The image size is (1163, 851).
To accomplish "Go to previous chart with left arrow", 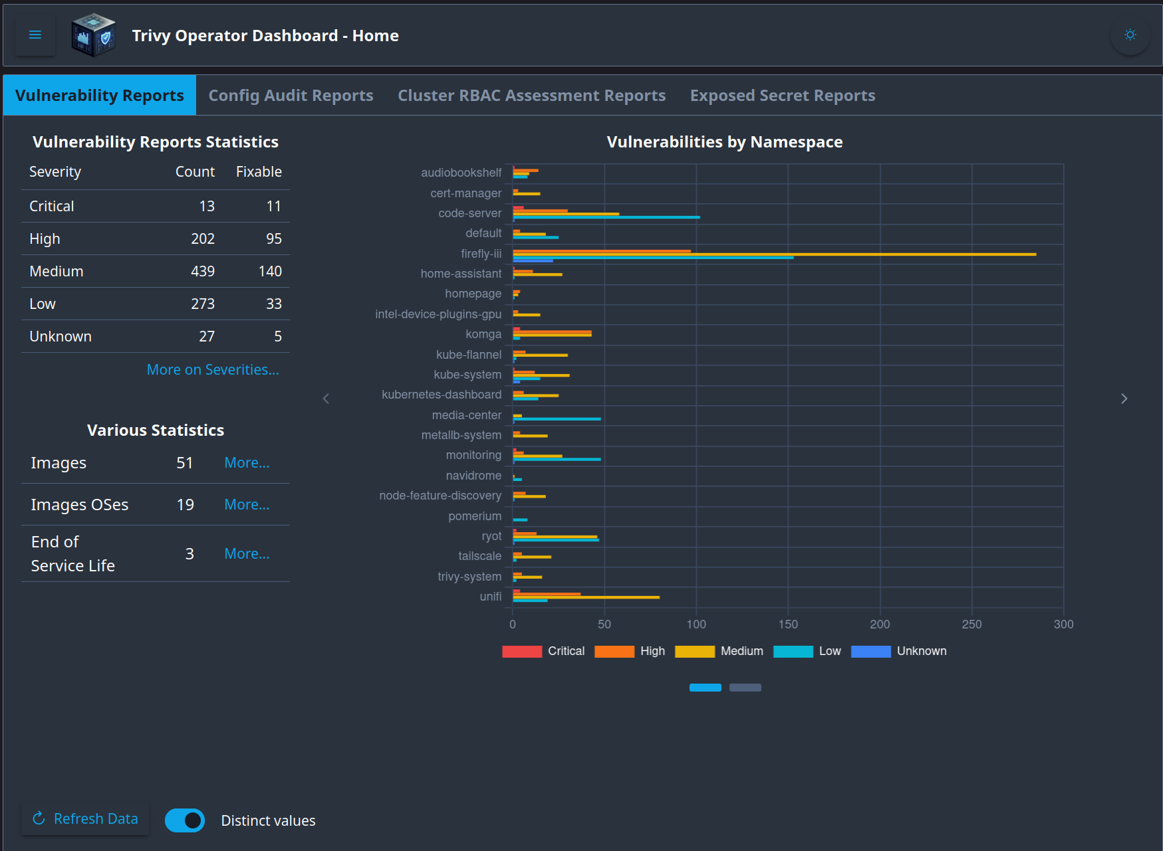I will coord(326,399).
